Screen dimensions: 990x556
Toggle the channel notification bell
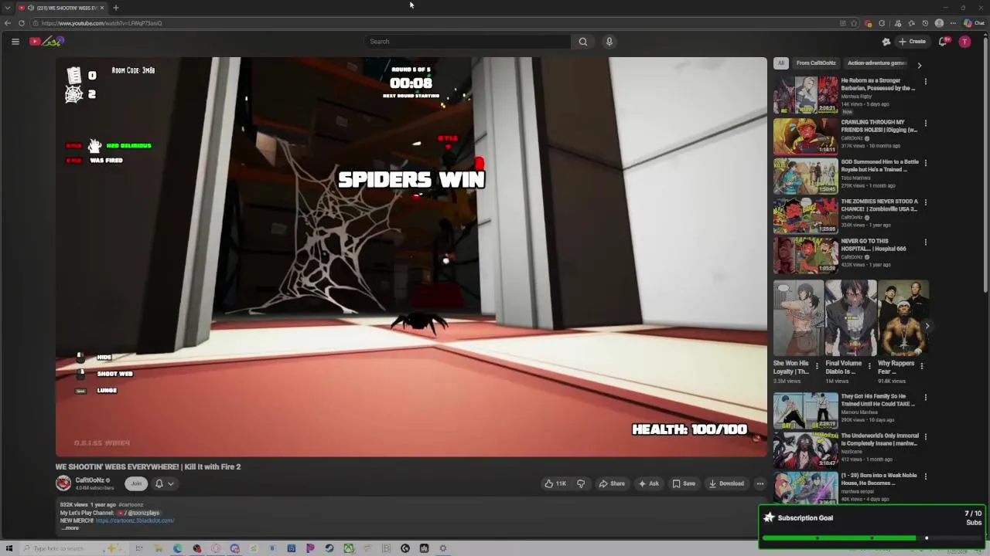point(159,483)
